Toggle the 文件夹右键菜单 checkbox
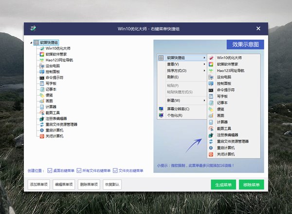Screen dimensions: 292x214 [x=115, y=171]
